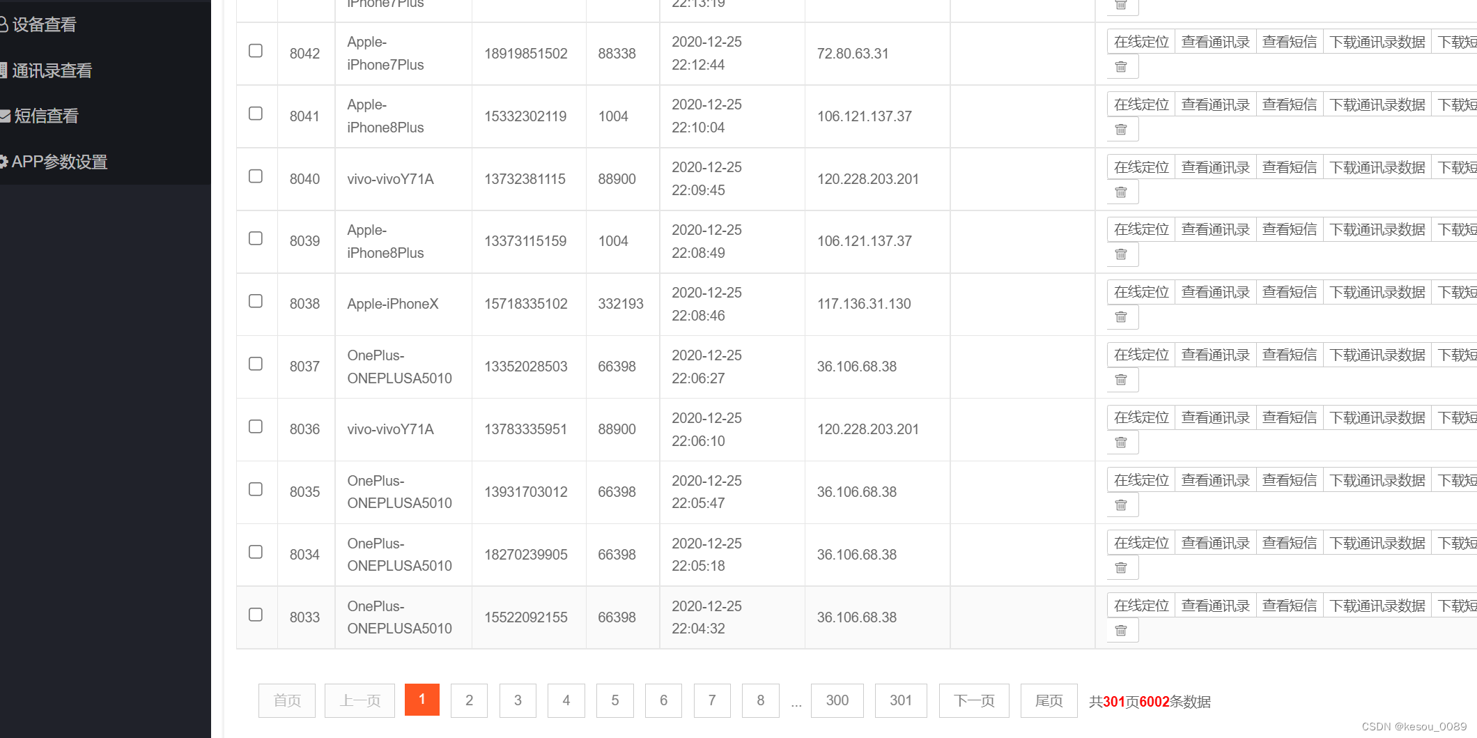This screenshot has height=738, width=1477.
Task: Click 下载通讯录数据 for row 8039
Action: (x=1377, y=229)
